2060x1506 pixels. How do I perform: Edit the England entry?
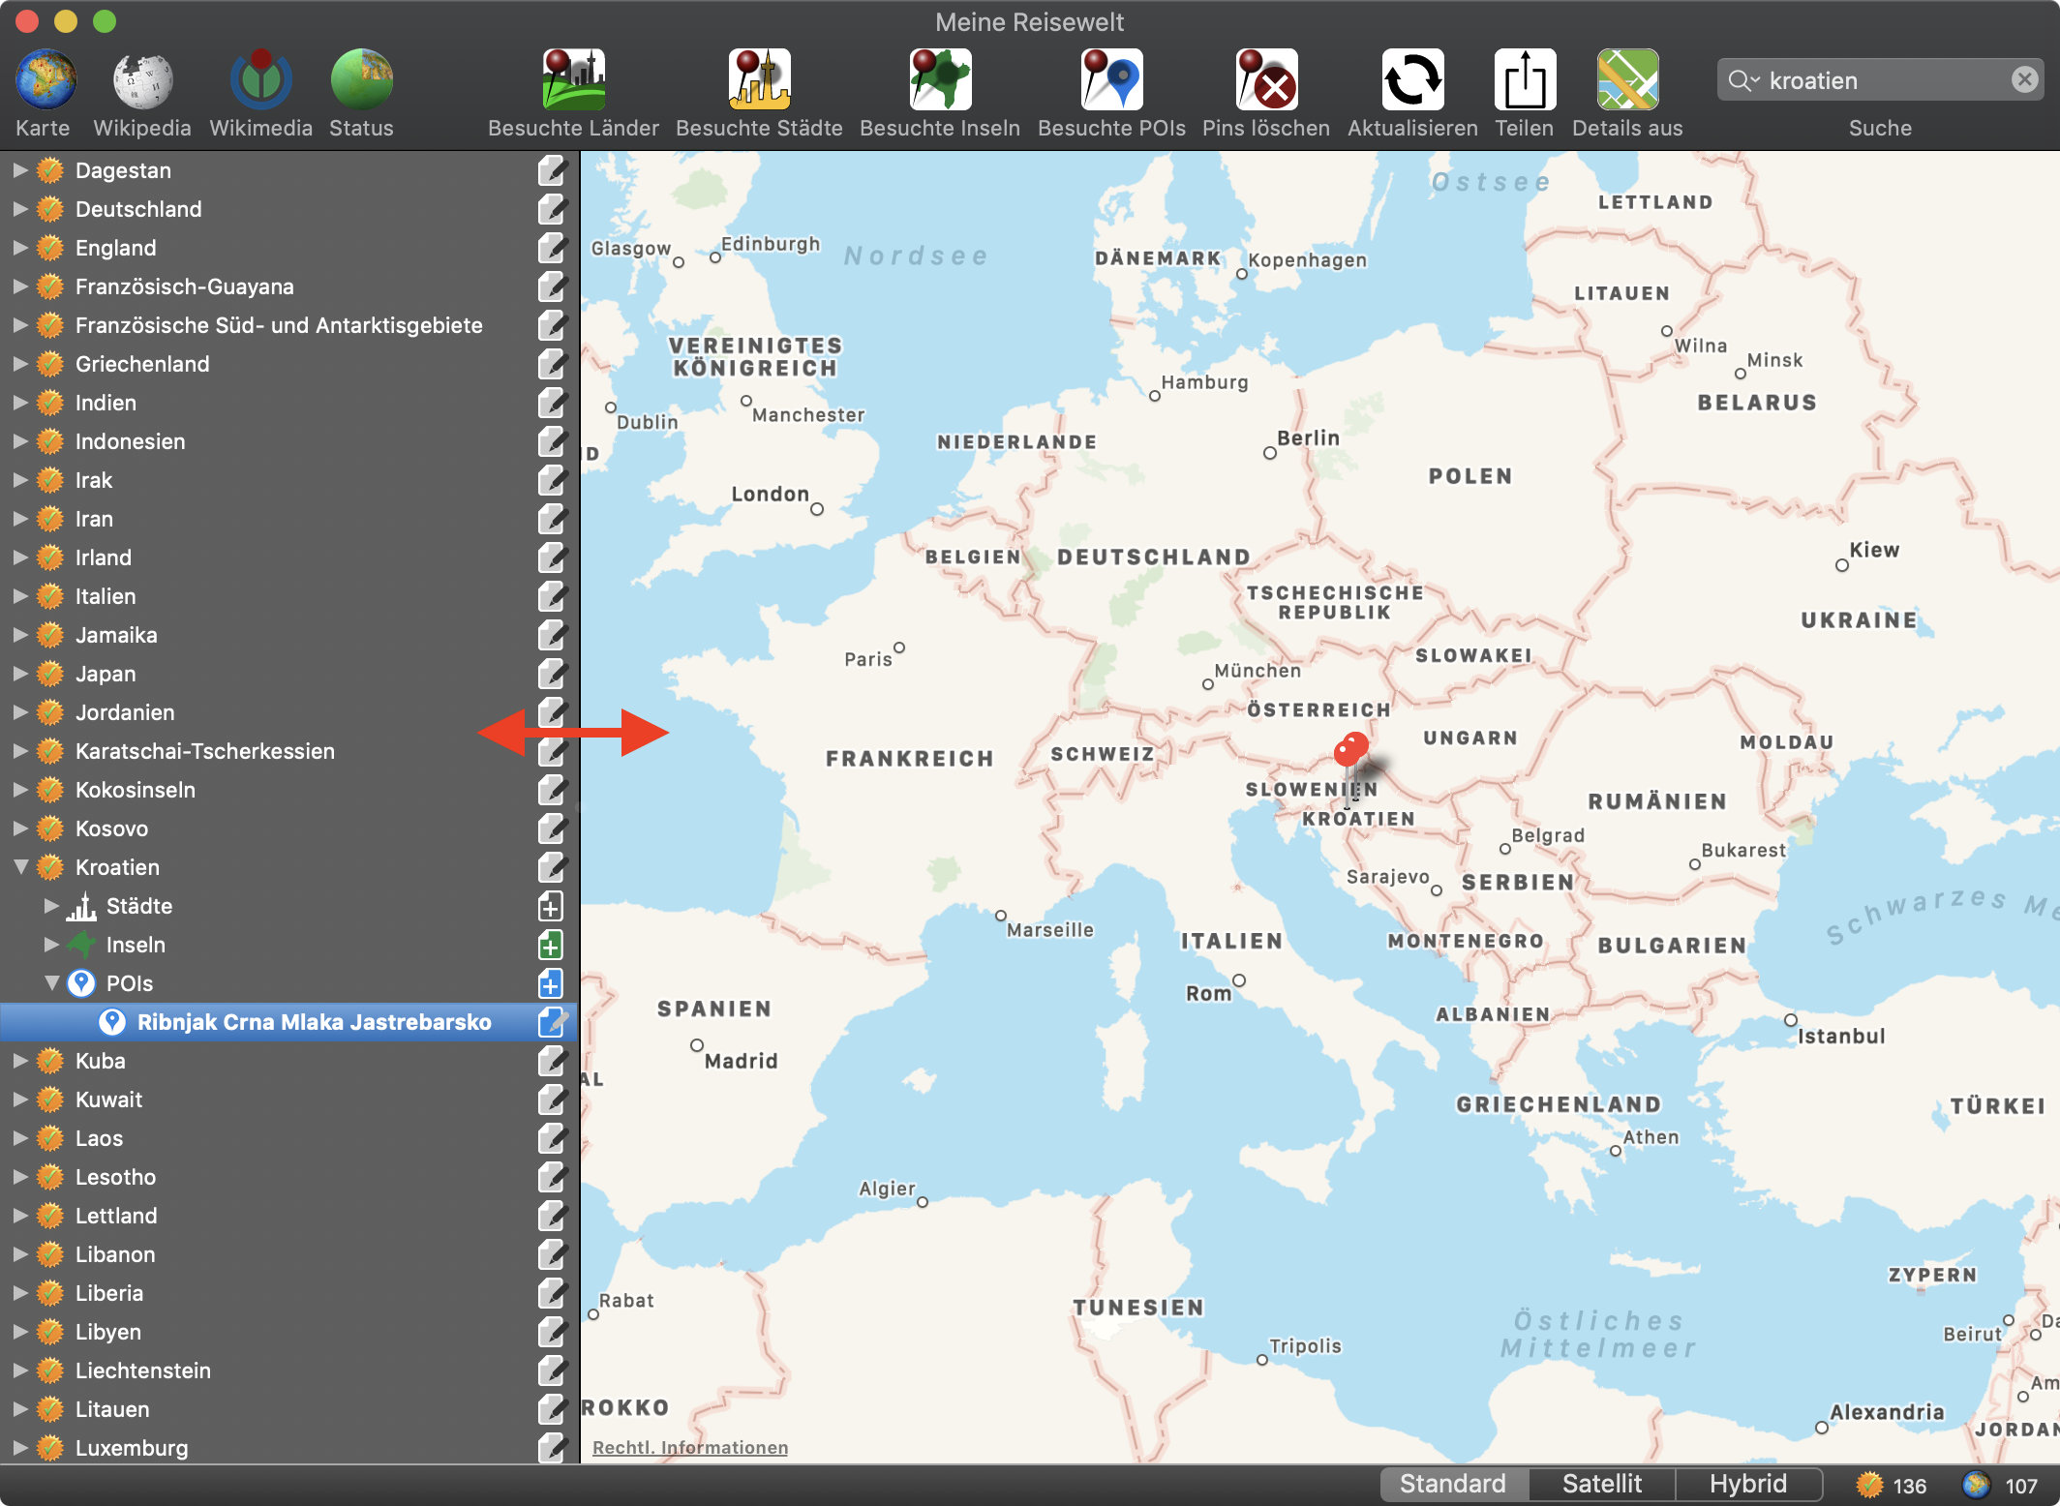[551, 248]
